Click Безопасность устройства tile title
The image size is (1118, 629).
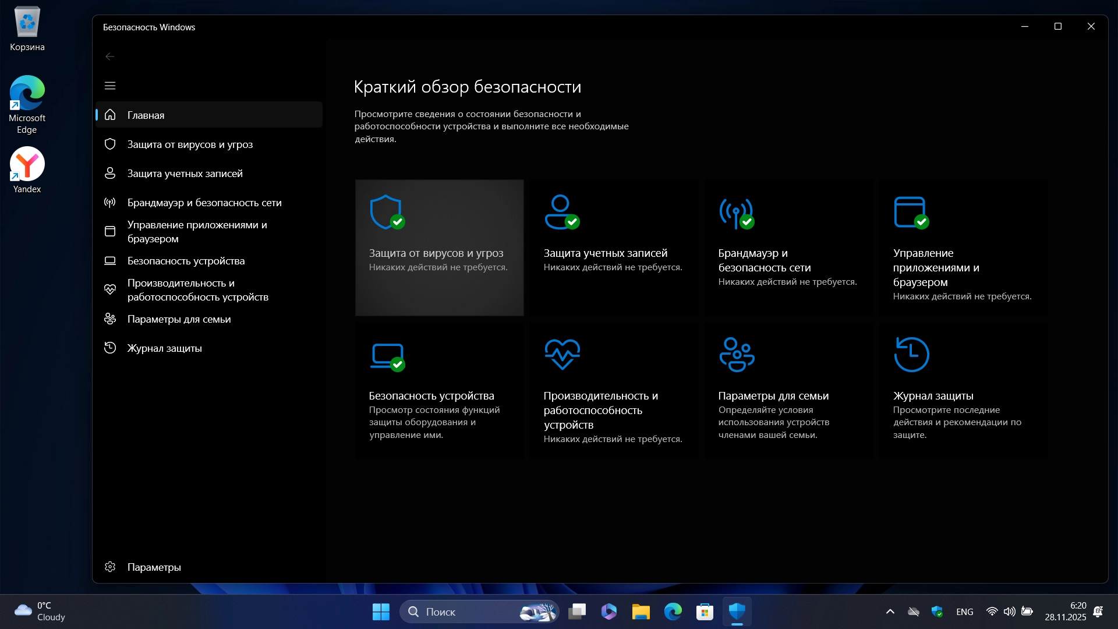[431, 396]
